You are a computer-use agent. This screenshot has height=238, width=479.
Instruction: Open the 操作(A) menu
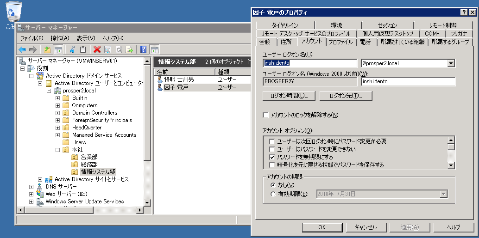click(x=60, y=38)
